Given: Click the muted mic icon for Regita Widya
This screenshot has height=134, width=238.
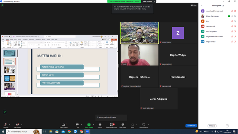Looking at the screenshot, I should [x=232, y=42].
